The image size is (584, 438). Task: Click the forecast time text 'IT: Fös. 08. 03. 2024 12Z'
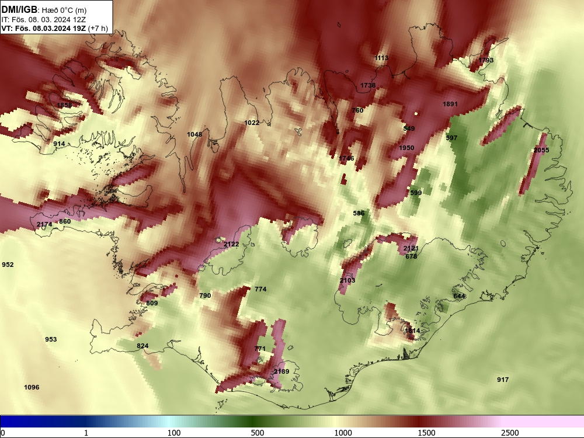coord(44,19)
